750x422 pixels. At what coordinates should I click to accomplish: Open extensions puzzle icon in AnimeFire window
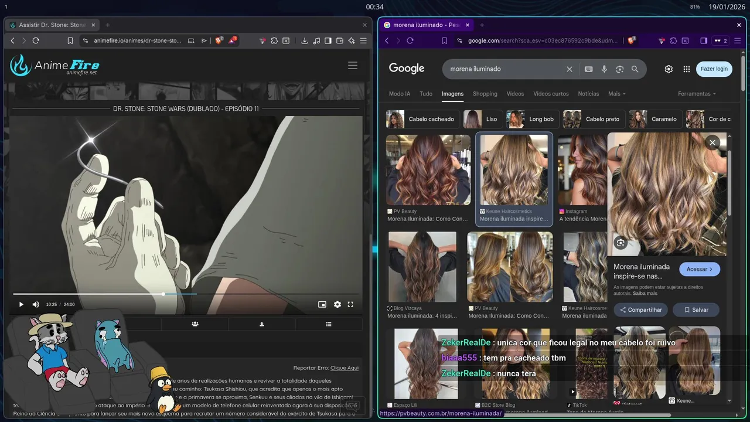pos(274,40)
